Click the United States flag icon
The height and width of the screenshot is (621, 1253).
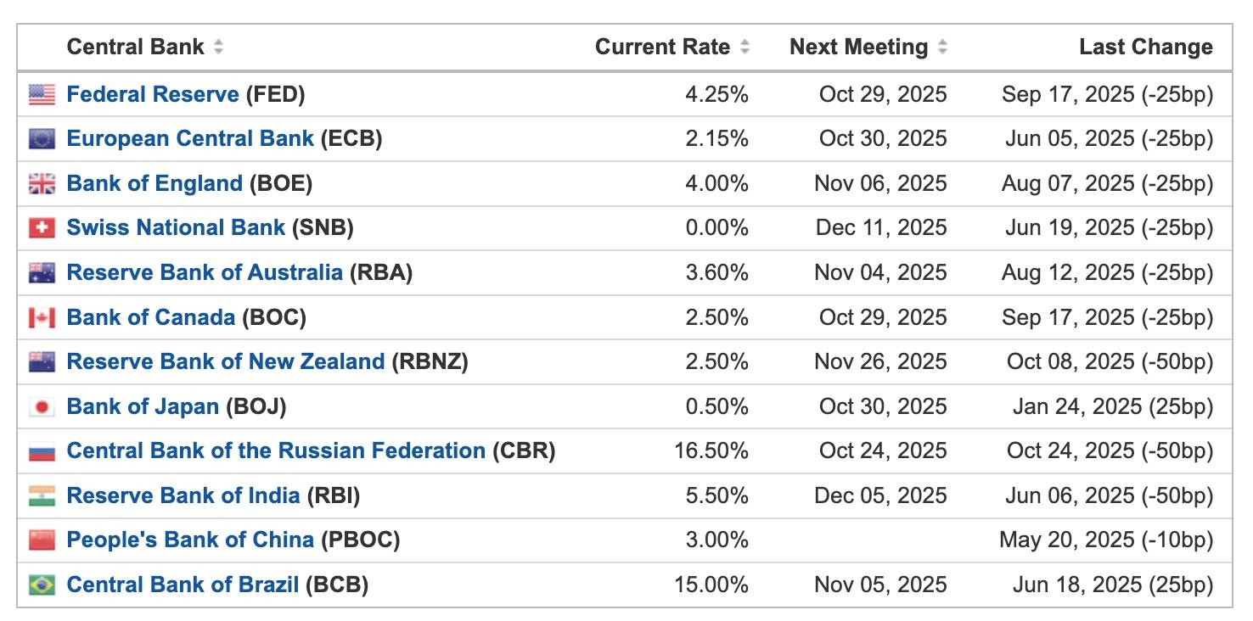(x=42, y=94)
